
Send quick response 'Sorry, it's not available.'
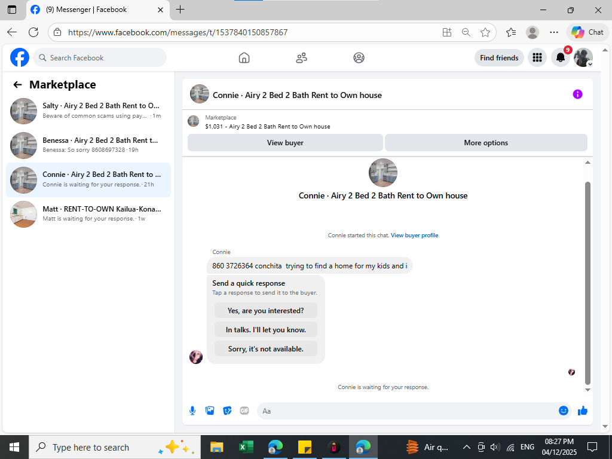point(266,349)
